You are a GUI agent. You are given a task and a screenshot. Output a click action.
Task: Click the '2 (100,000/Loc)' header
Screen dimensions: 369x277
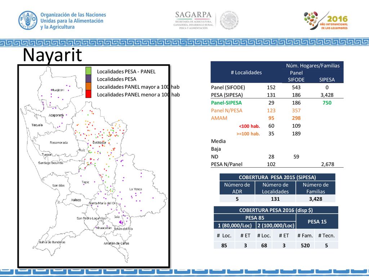(276, 225)
